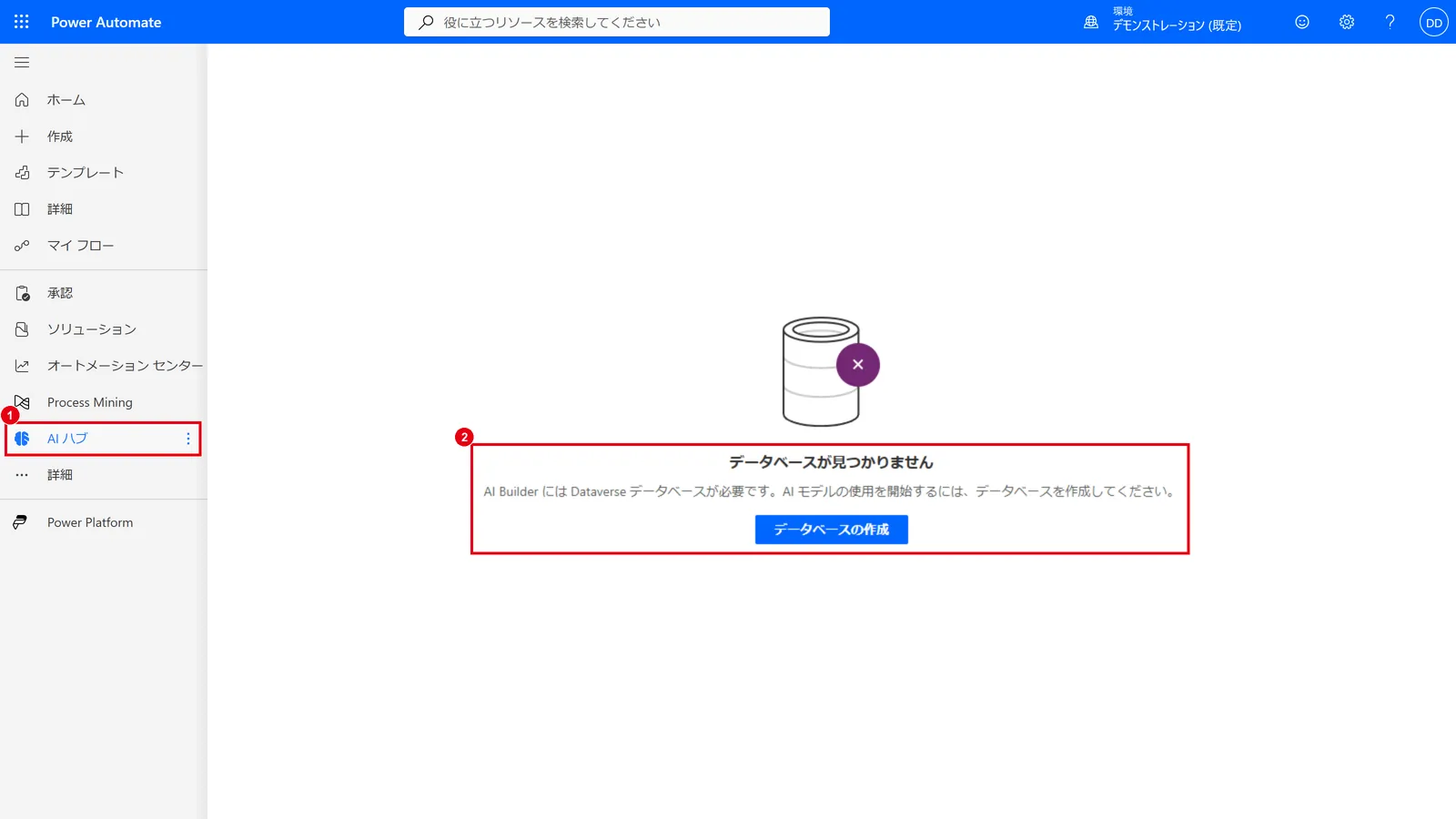Click the Process Mining icon
The height and width of the screenshot is (819, 1456).
pos(22,402)
